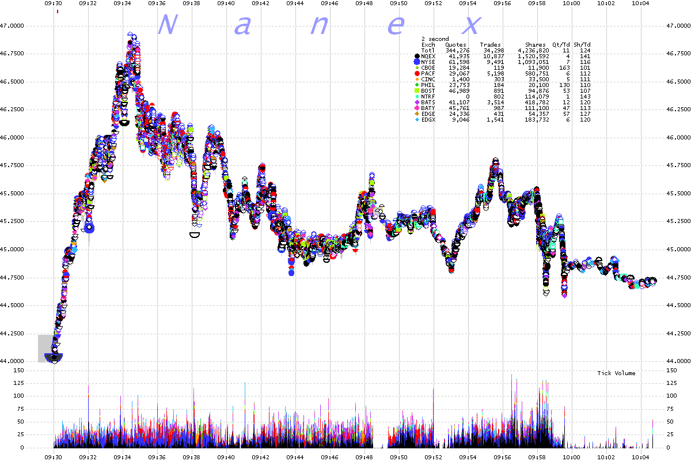
Task: Click the "EDGE" exchange name
Action: (x=428, y=114)
